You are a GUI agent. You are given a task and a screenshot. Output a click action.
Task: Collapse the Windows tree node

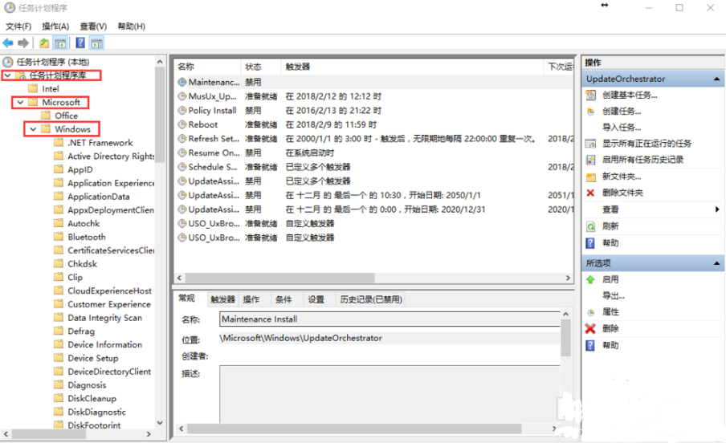[x=33, y=128]
